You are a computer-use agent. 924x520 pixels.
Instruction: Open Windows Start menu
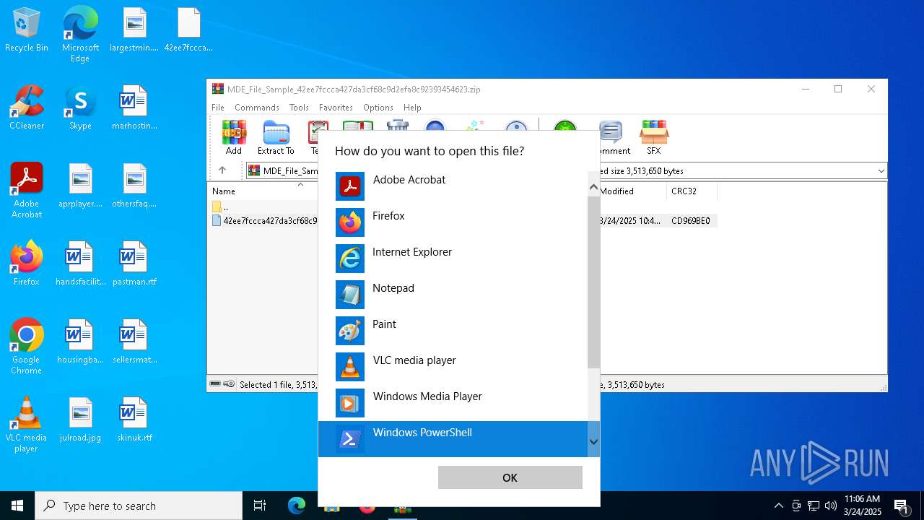pyautogui.click(x=17, y=506)
